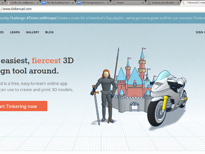Close The Fab Academy tab

click(73, 3)
